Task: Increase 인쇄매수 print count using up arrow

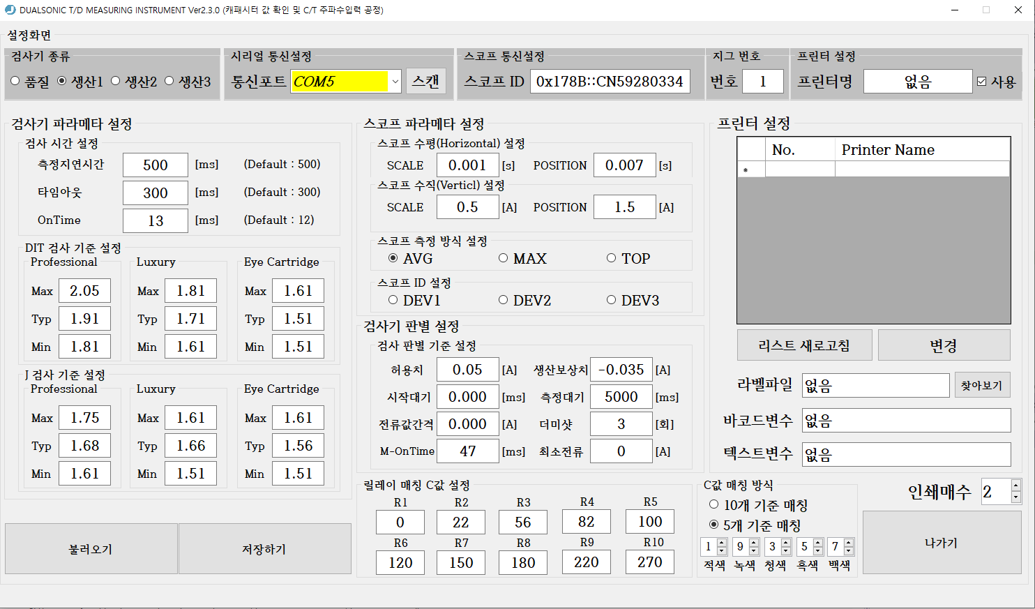Action: (1015, 486)
